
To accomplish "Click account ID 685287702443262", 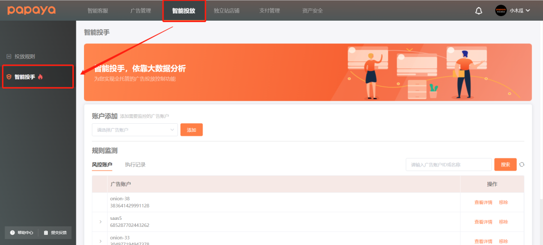I will pyautogui.click(x=130, y=225).
